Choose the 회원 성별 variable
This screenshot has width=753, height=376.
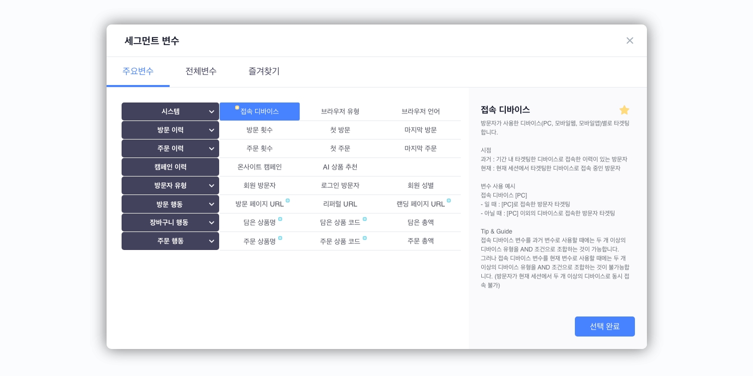click(x=420, y=185)
